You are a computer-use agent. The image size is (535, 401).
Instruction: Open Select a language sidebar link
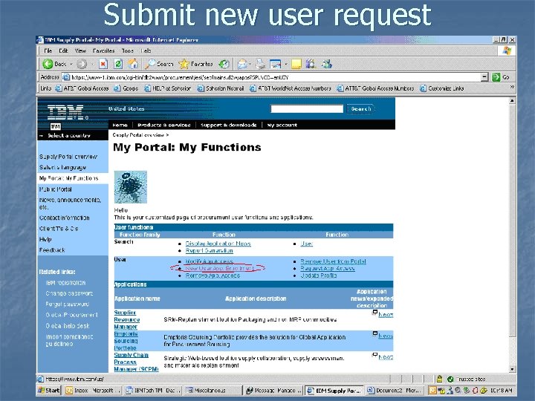[62, 167]
